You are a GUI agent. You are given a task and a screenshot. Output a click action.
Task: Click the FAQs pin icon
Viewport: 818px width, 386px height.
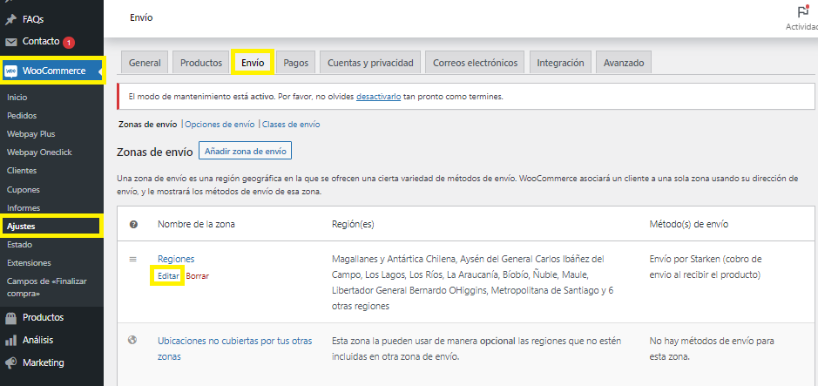point(11,18)
